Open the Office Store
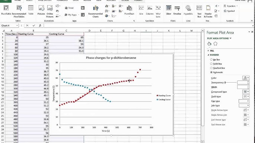Viewport: 255px width, 143px height. coord(69,8)
